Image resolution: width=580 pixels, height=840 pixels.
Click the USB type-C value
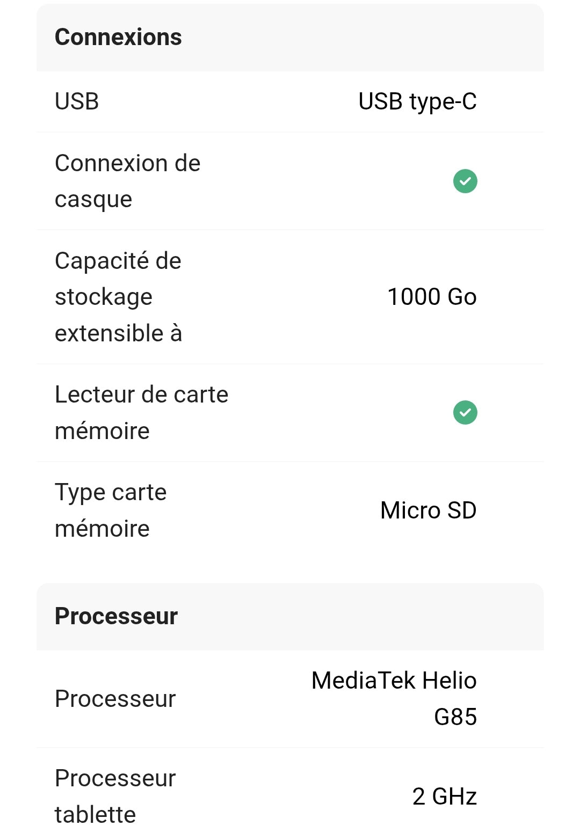pyautogui.click(x=417, y=102)
